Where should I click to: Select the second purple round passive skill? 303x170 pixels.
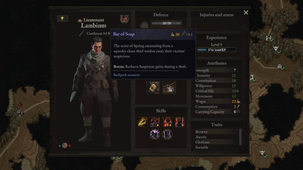(x=167, y=134)
